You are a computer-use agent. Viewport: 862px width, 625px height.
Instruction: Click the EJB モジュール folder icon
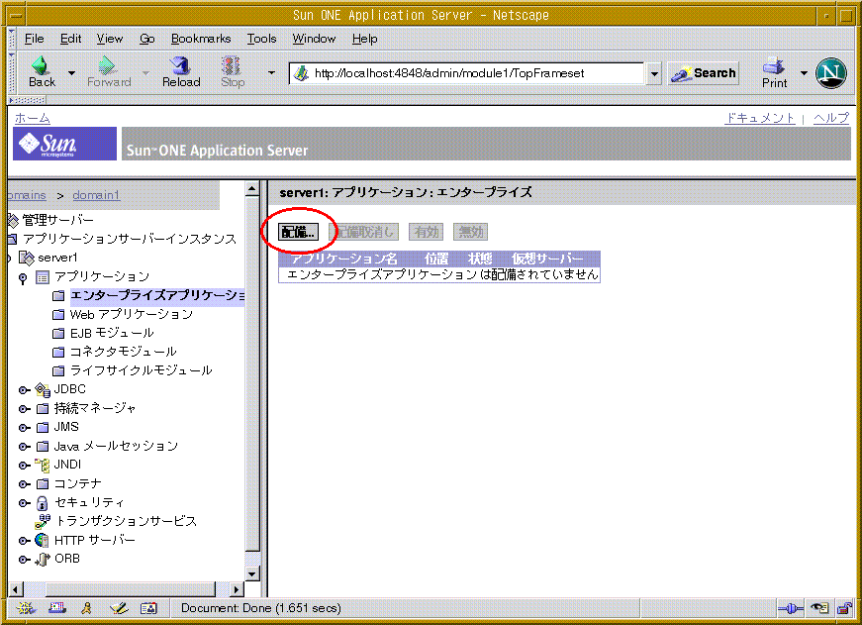58,334
